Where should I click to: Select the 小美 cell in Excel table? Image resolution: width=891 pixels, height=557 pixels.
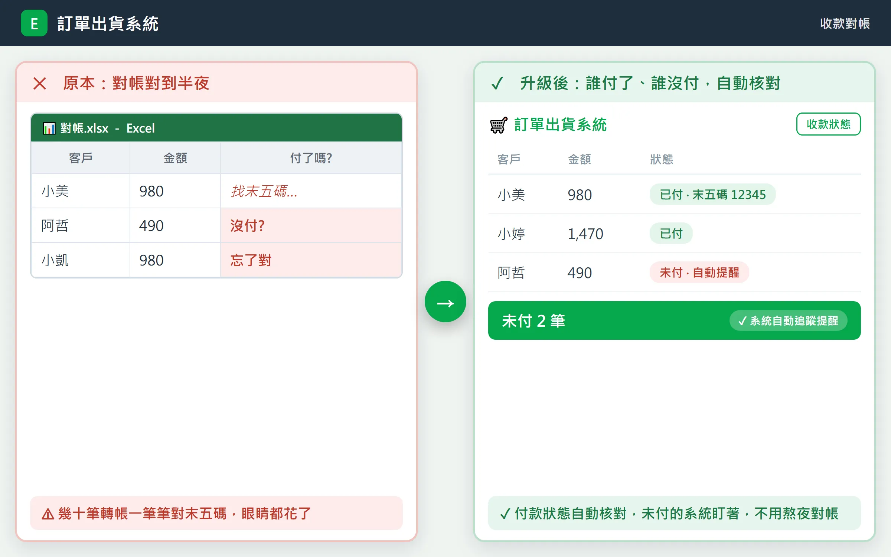click(81, 191)
